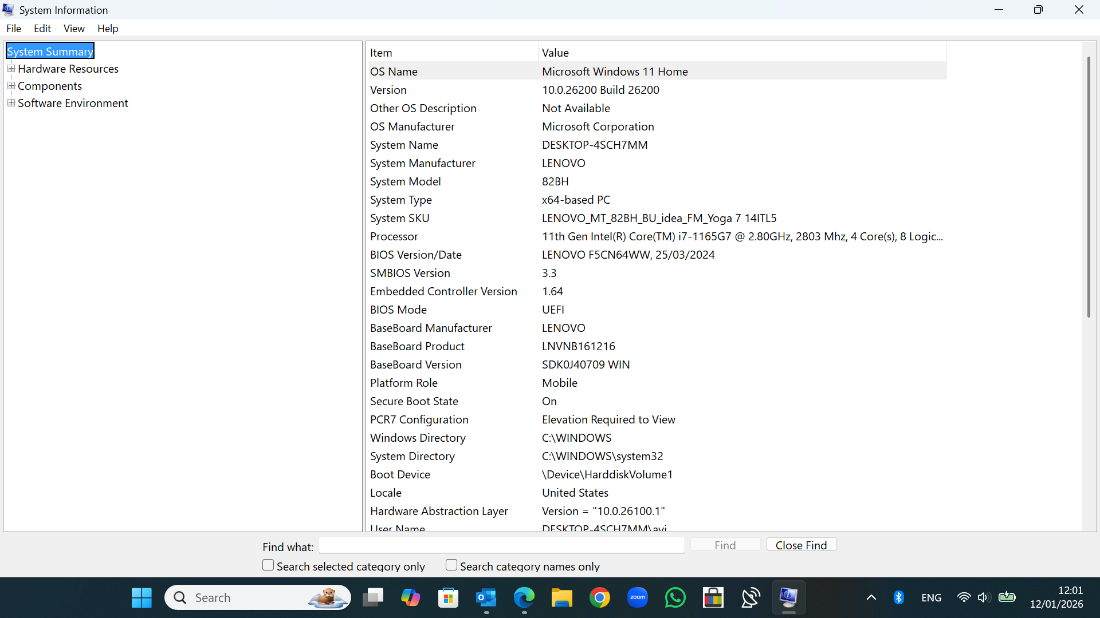Click the Close Find button
1100x618 pixels.
tap(802, 545)
